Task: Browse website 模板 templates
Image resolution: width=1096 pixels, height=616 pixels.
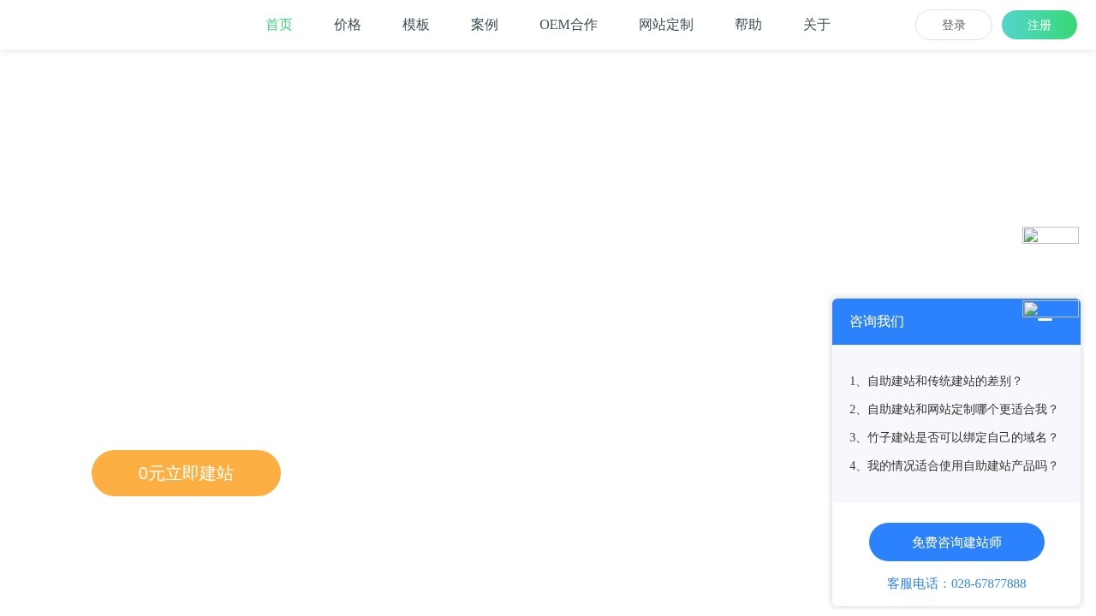Action: click(x=416, y=25)
